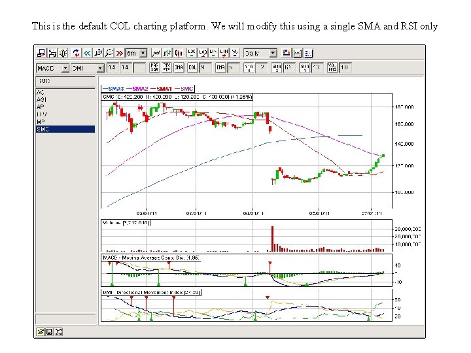The height and width of the screenshot is (353, 471).
Task: Click the save disk icon at bottom
Action: (x=49, y=331)
